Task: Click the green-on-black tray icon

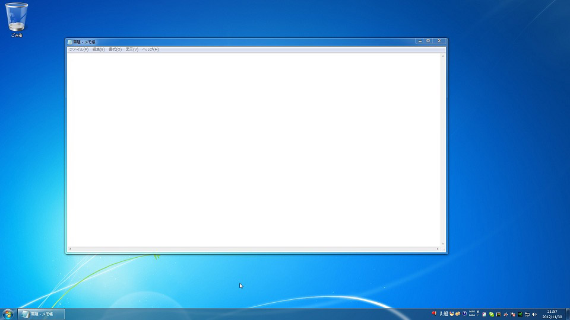Action: pos(520,314)
